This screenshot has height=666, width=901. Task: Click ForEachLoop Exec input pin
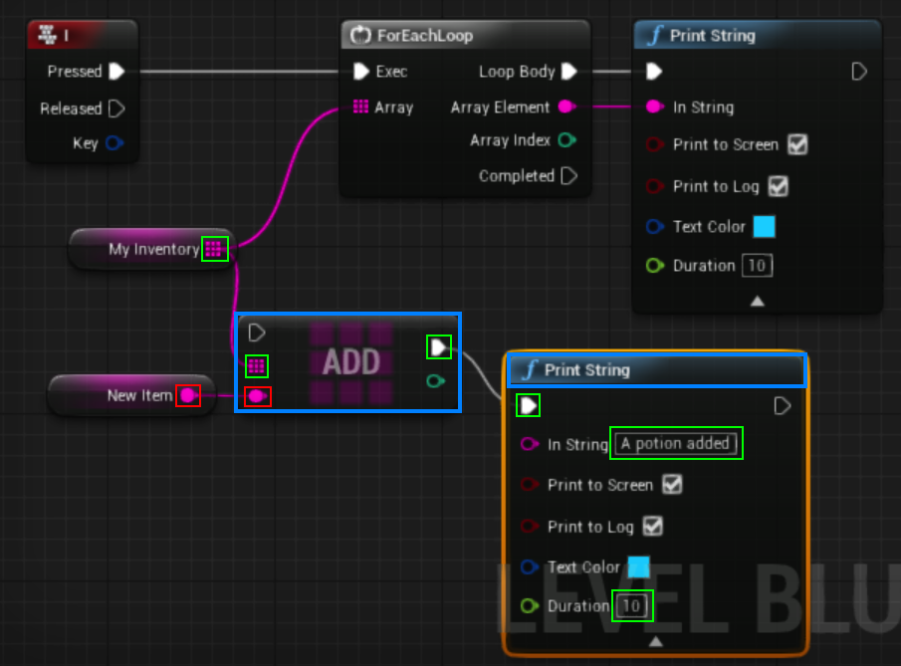tap(360, 72)
